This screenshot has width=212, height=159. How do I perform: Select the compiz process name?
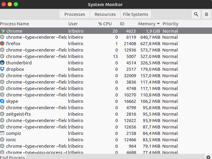pos(13,133)
